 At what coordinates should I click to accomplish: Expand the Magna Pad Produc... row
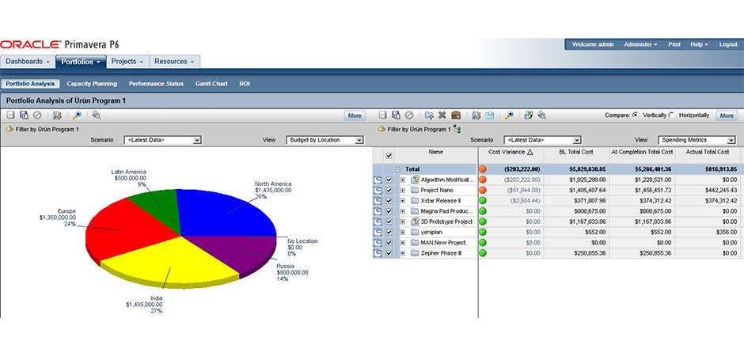pyautogui.click(x=402, y=211)
